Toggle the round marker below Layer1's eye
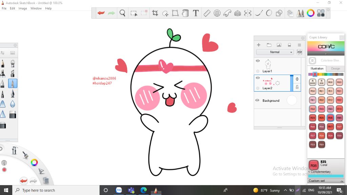347x195 pixels. 258,71
